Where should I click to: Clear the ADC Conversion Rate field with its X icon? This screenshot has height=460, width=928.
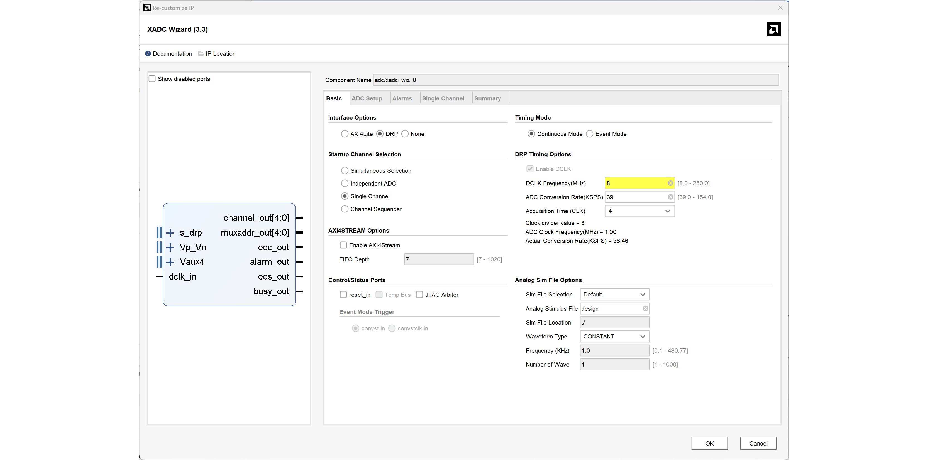coord(670,197)
